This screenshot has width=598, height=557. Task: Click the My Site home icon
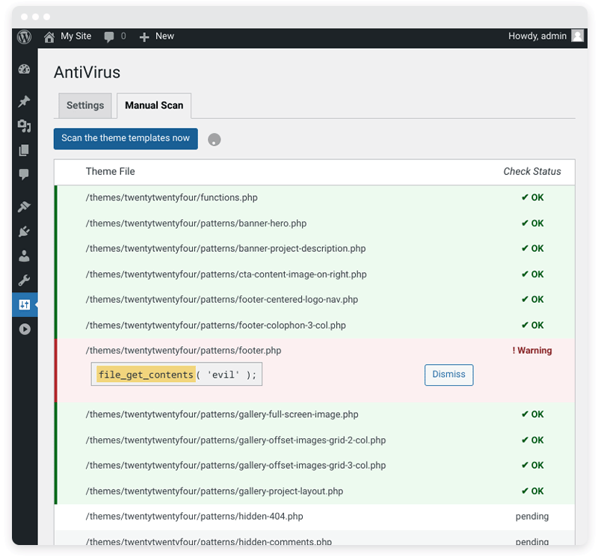click(49, 37)
